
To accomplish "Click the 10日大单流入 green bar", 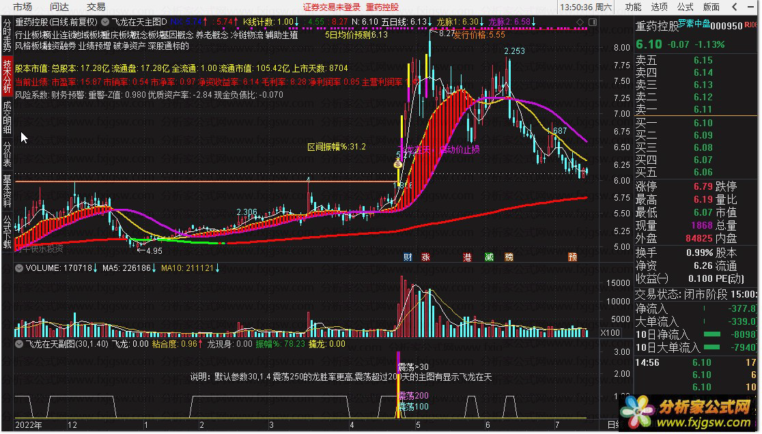I will 712,347.
